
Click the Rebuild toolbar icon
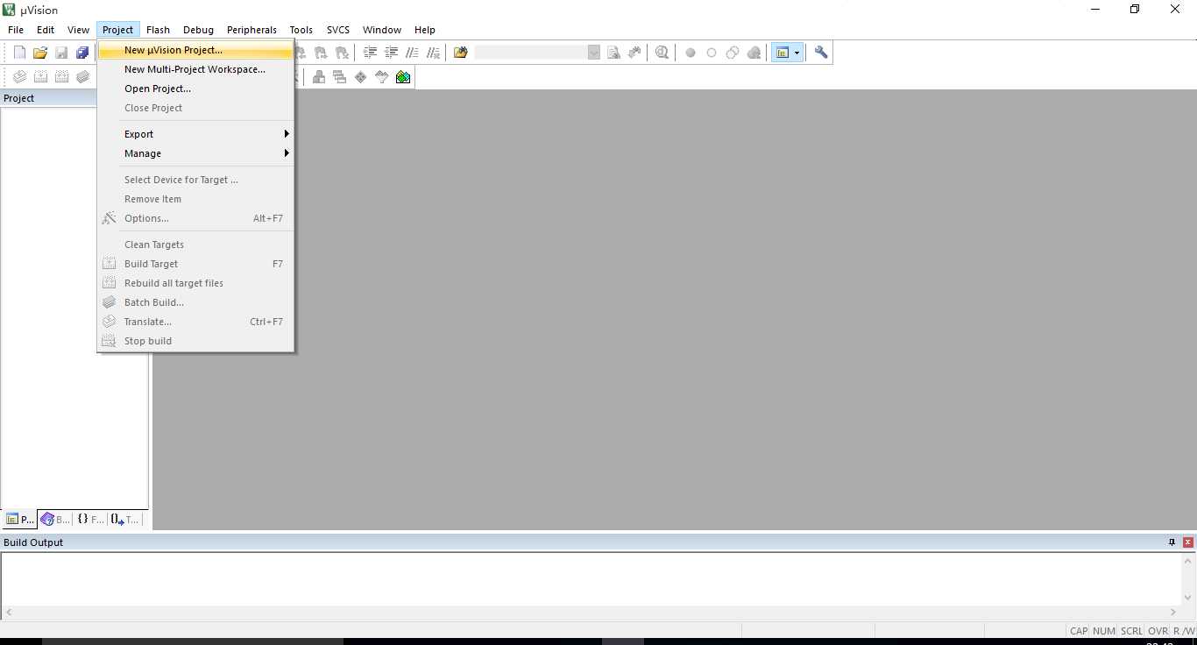point(61,77)
